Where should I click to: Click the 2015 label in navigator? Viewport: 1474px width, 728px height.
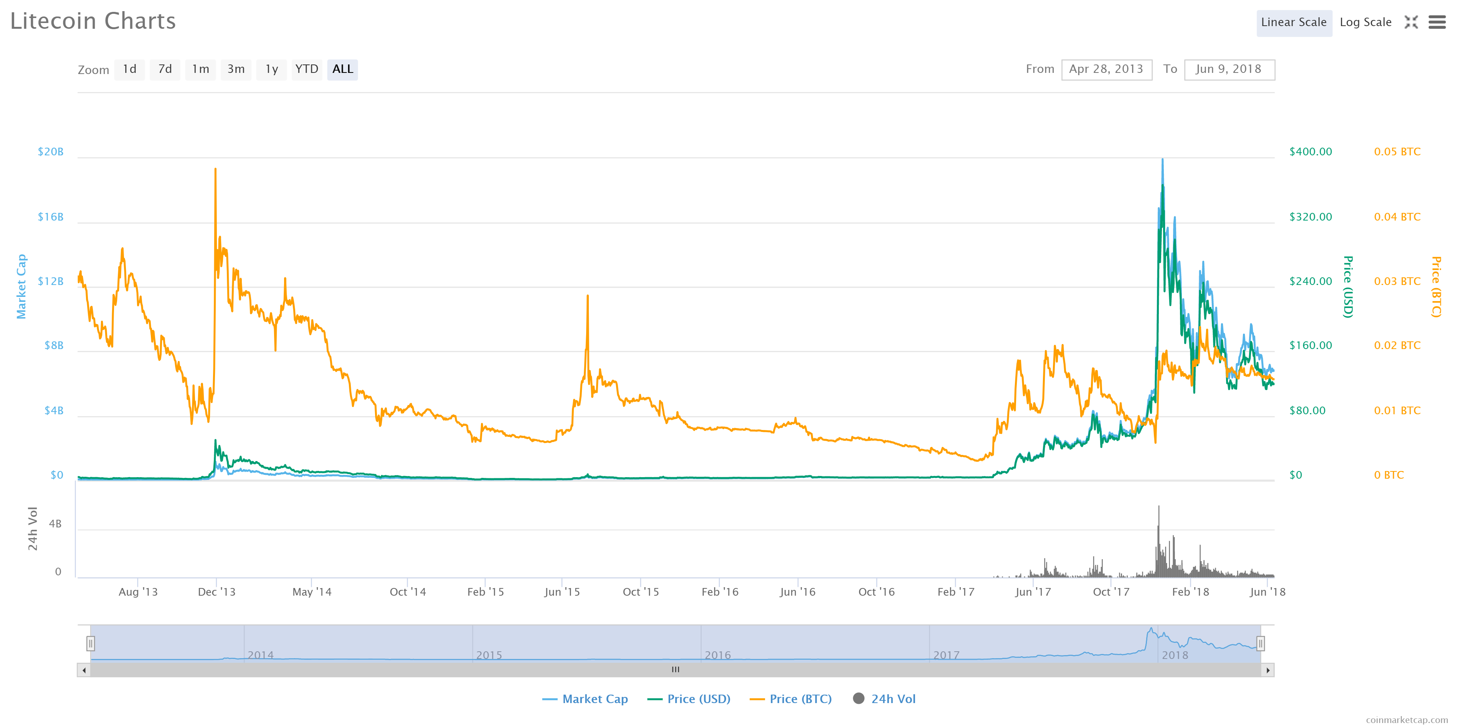point(489,656)
